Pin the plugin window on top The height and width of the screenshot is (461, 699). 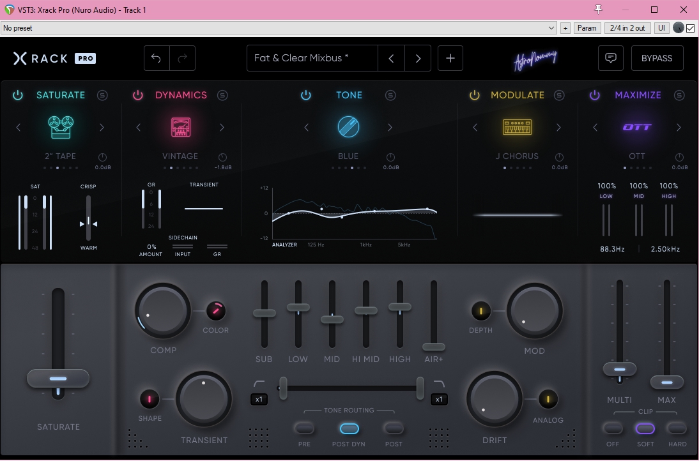[x=598, y=10]
